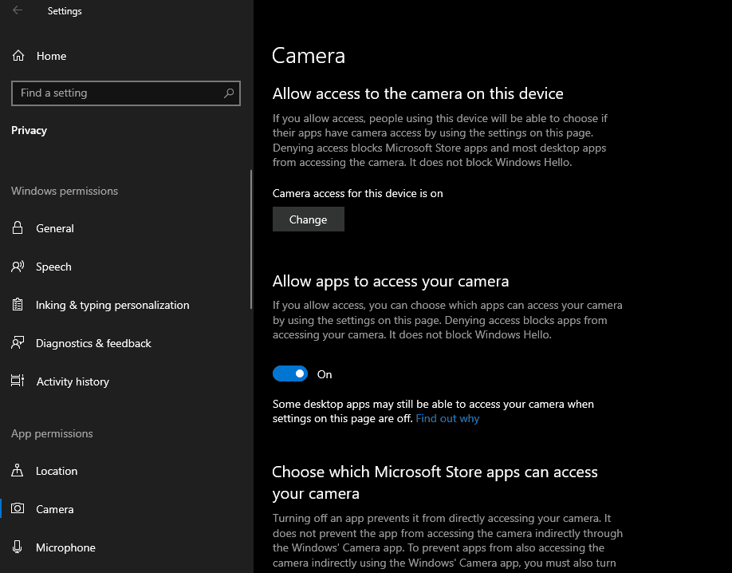This screenshot has height=573, width=732.
Task: Select Camera in the App permissions list
Action: tap(55, 509)
